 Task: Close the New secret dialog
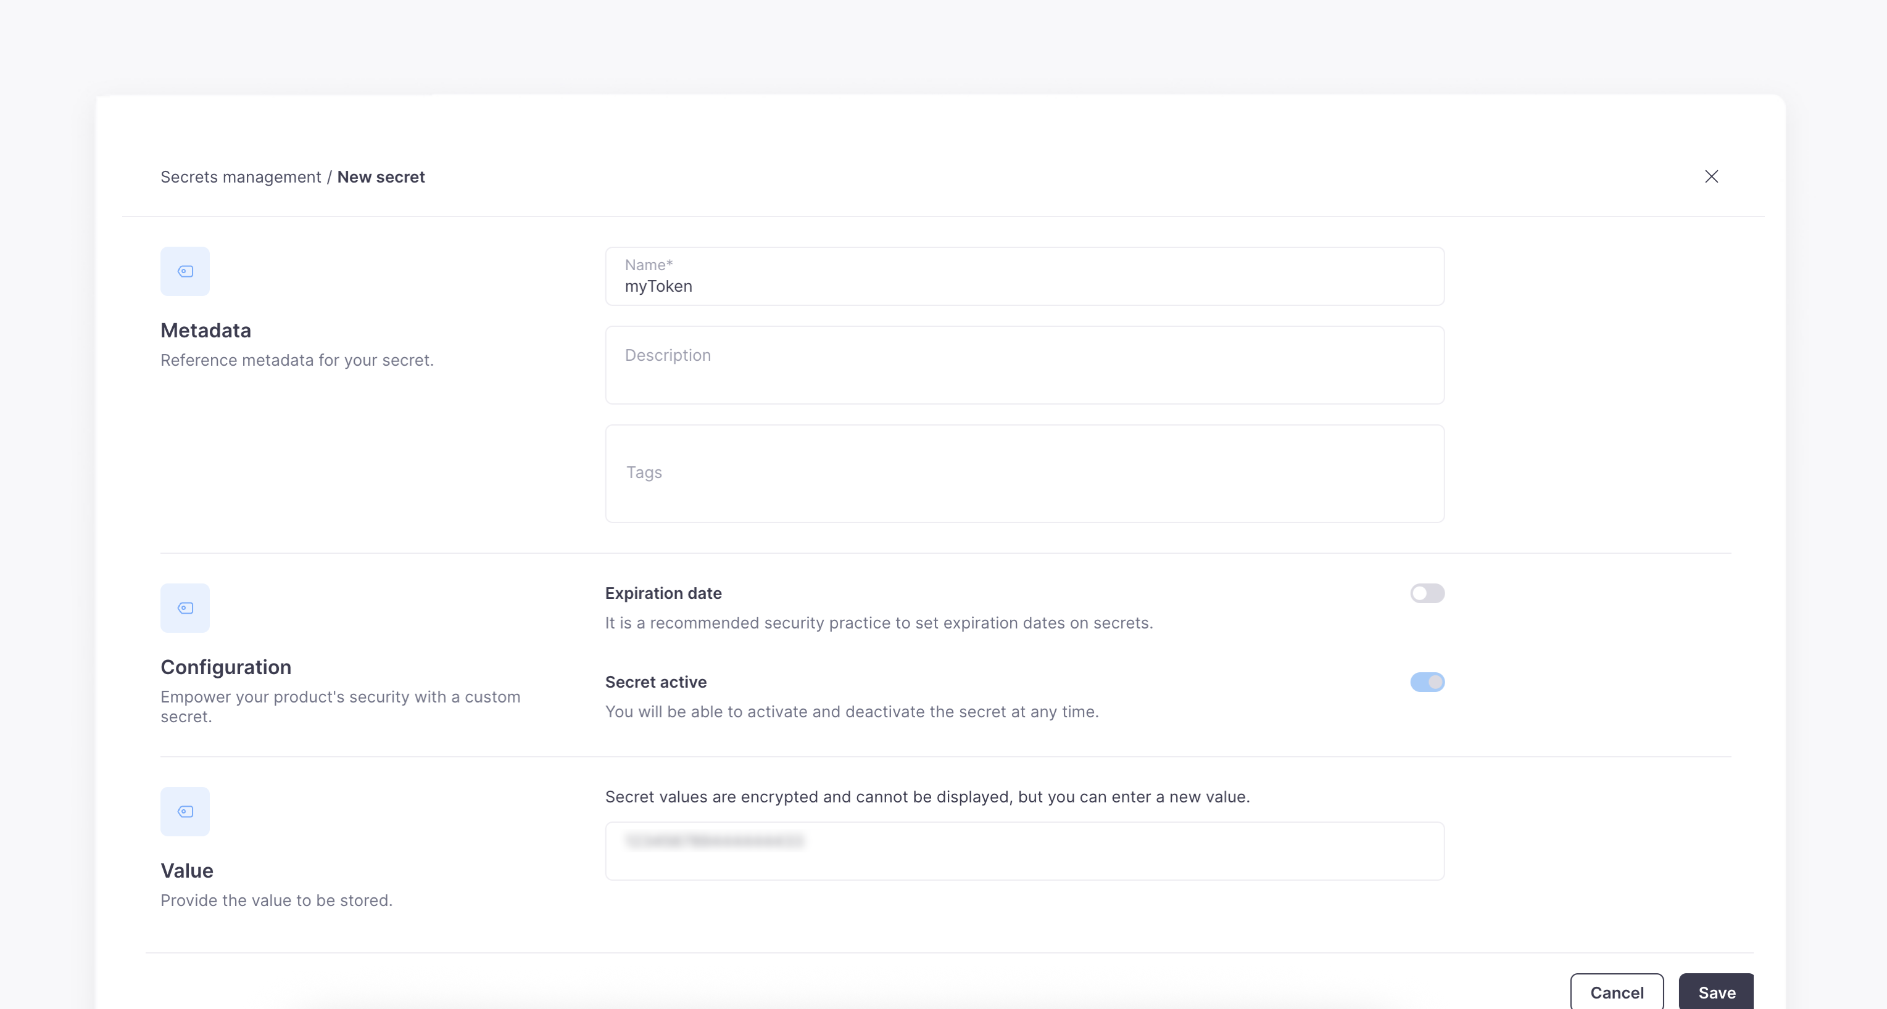point(1711,176)
